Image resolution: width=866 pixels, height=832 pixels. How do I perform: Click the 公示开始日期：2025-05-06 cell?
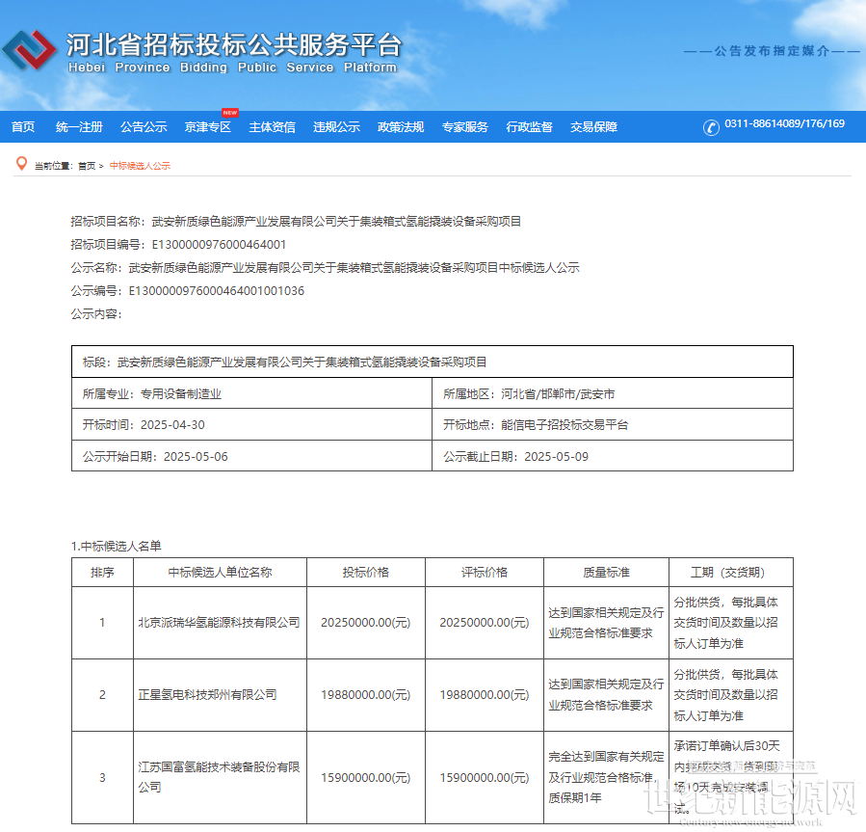click(x=251, y=456)
